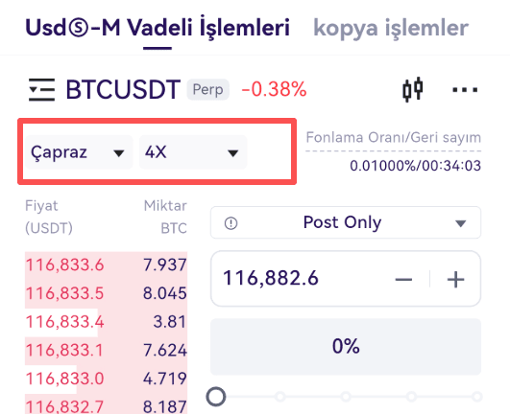Click the BTCUSDT pair name

pyautogui.click(x=123, y=89)
